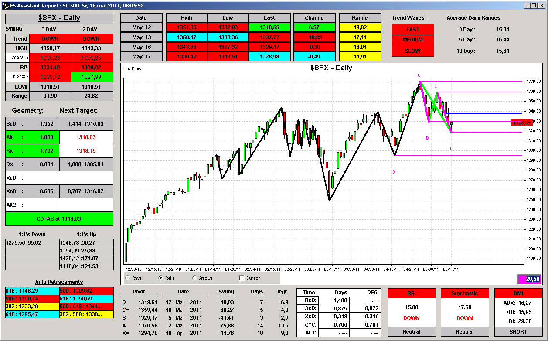Image resolution: width=548 pixels, height=341 pixels.
Task: Select the Rays radio button
Action: coord(128,278)
